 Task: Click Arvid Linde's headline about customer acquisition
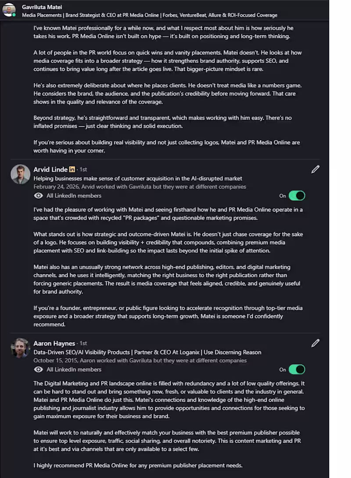pyautogui.click(x=138, y=178)
